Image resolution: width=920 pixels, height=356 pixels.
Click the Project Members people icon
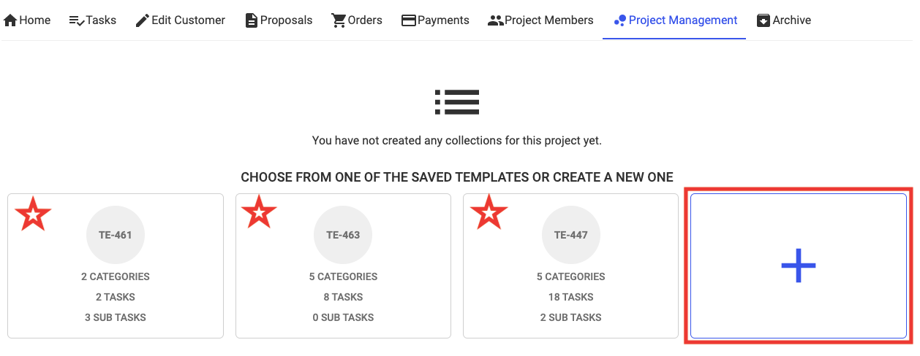[x=495, y=20]
